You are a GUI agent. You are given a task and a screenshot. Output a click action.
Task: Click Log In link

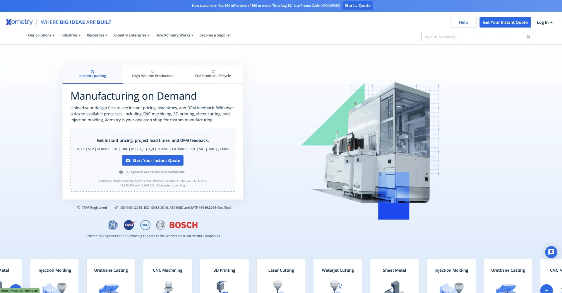pyautogui.click(x=545, y=22)
